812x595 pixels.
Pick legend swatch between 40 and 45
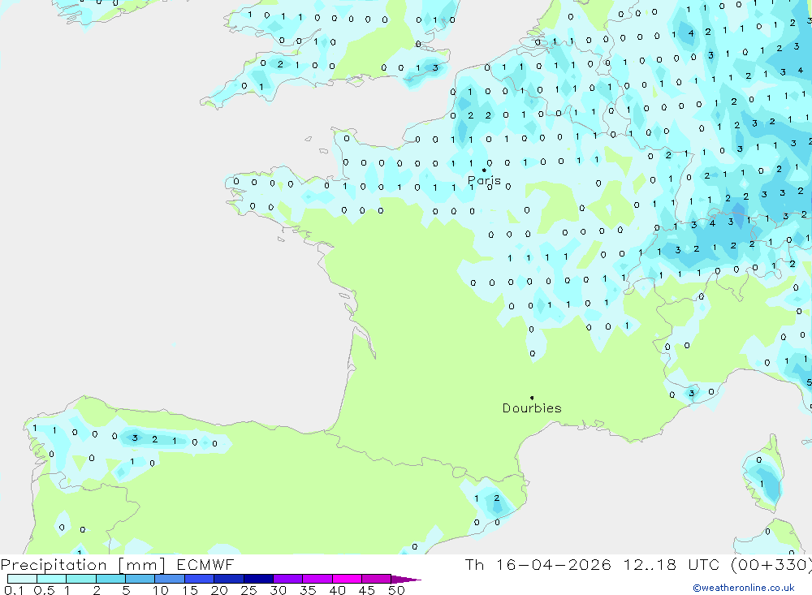(x=347, y=579)
